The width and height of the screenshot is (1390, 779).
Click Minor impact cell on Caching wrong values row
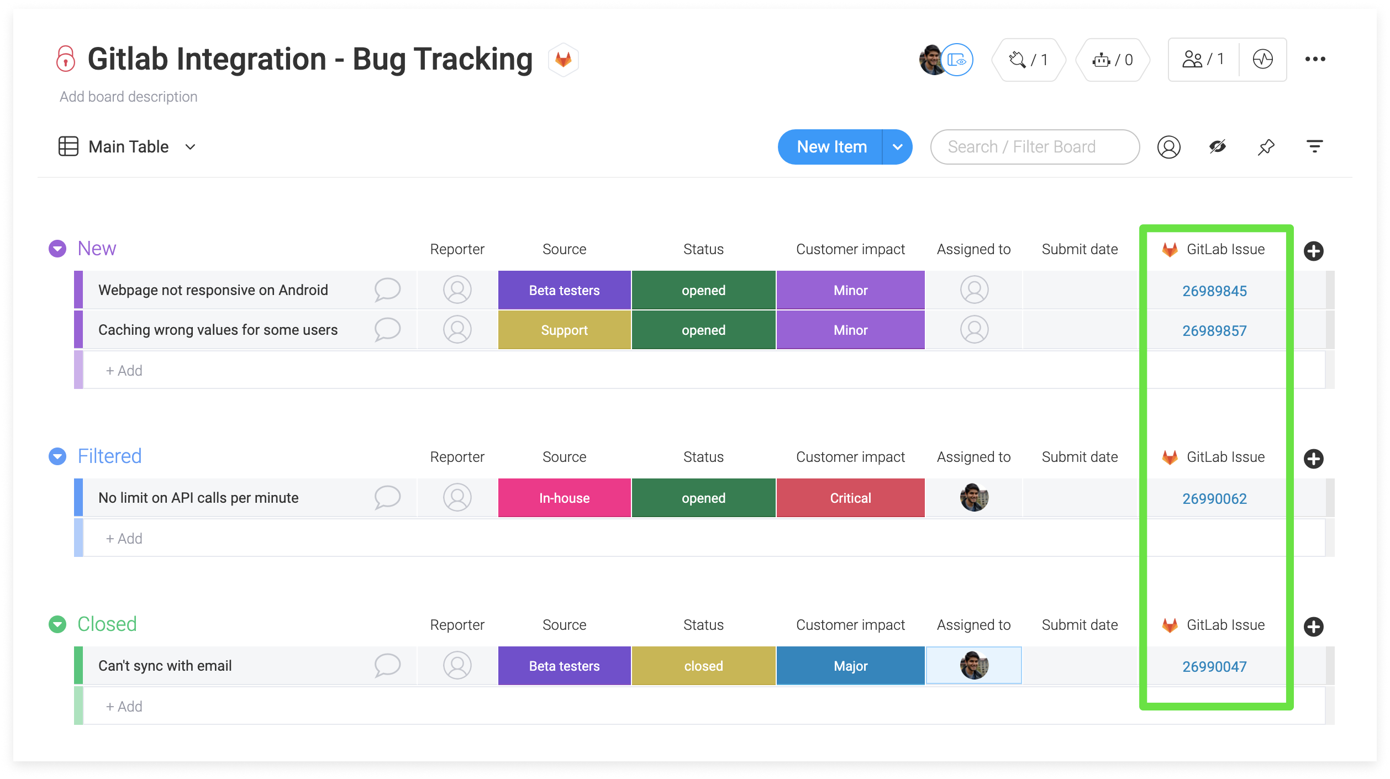(x=851, y=330)
